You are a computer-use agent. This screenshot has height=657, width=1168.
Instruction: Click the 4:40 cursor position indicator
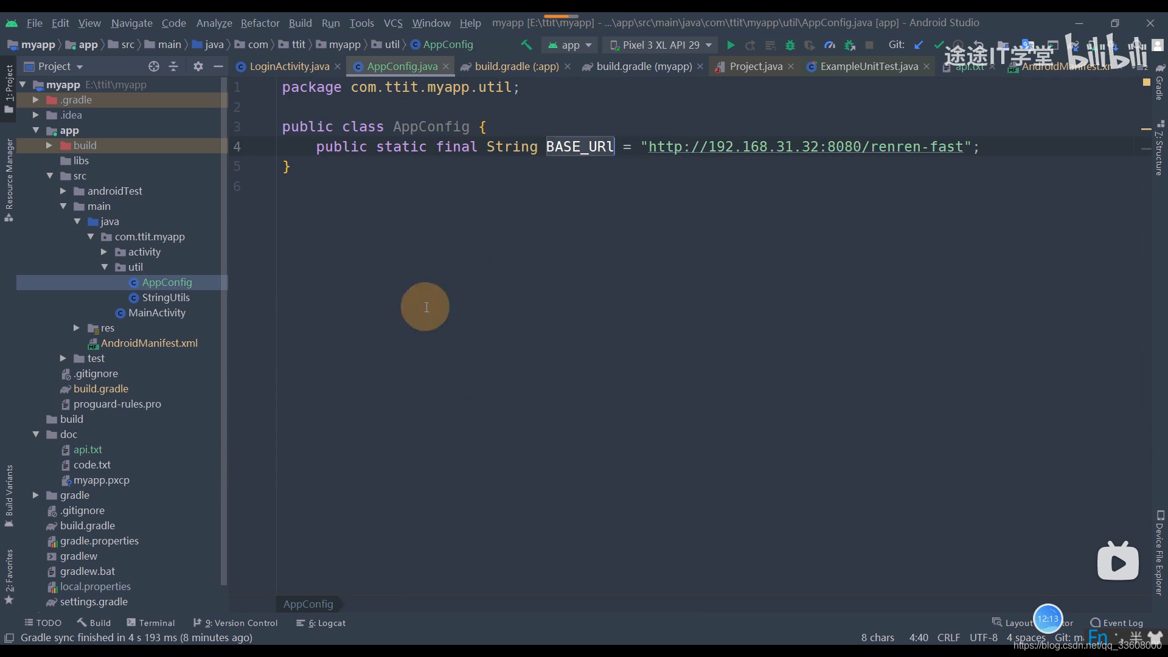pos(919,638)
